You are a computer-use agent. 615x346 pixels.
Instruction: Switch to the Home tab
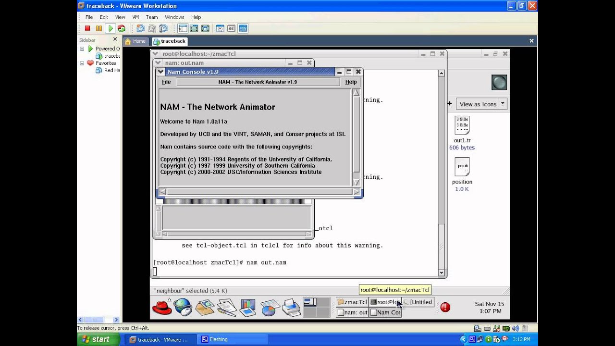pos(135,41)
